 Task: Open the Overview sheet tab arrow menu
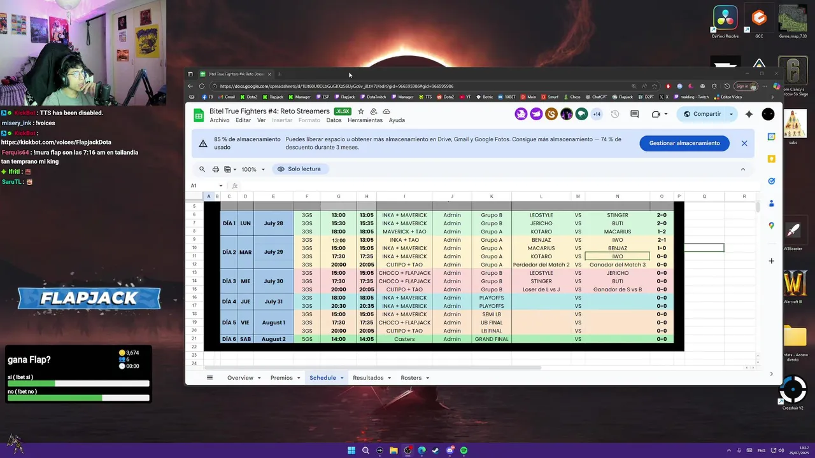(x=259, y=378)
